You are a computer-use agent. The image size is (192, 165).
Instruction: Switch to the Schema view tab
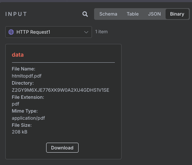pyautogui.click(x=108, y=14)
